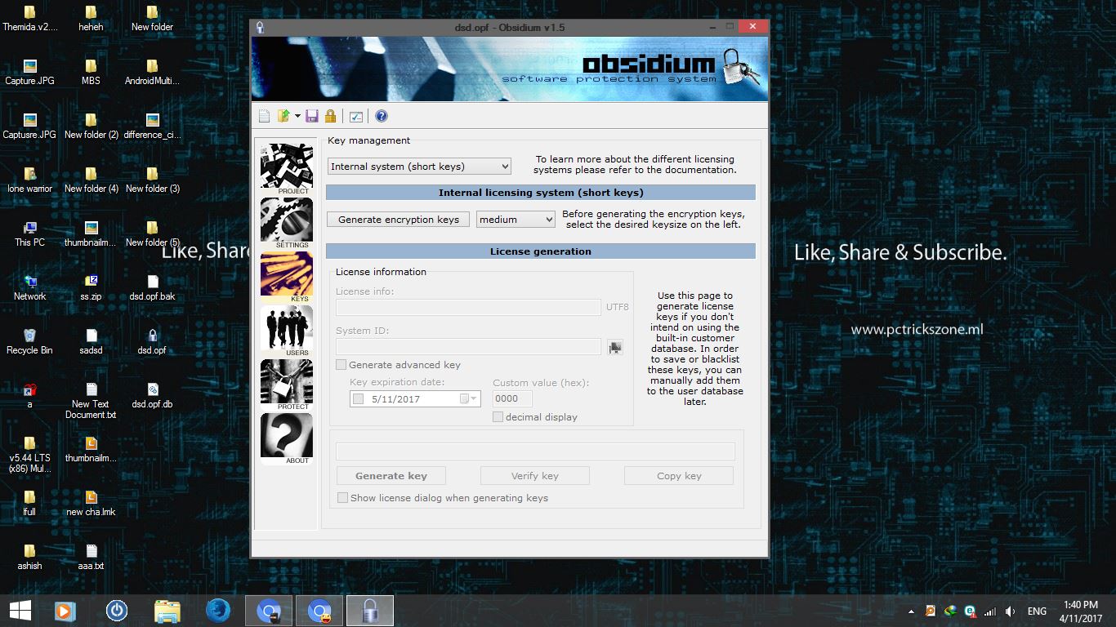Open the volume control in system tray
Image resolution: width=1116 pixels, height=627 pixels.
tap(1011, 611)
